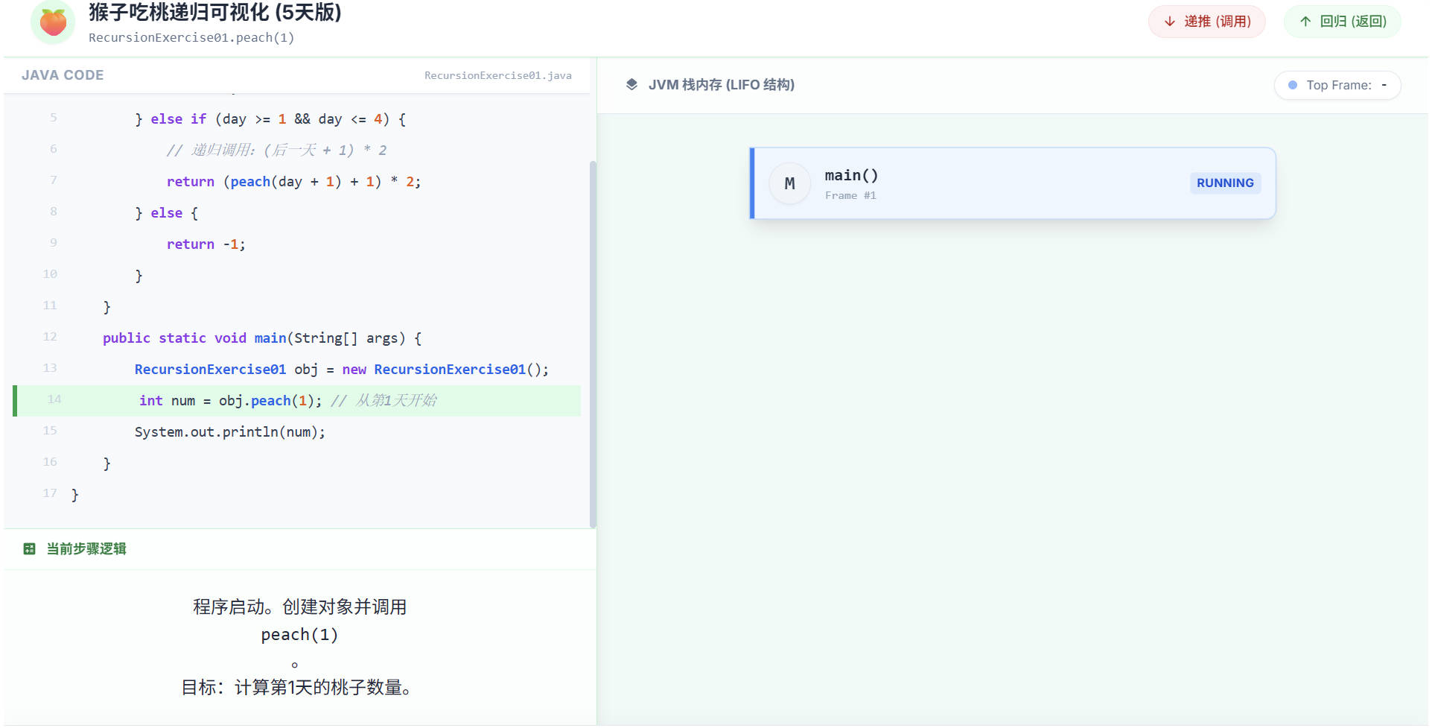Click the up arrow icon in 回归 button
The width and height of the screenshot is (1432, 728).
[x=1305, y=22]
